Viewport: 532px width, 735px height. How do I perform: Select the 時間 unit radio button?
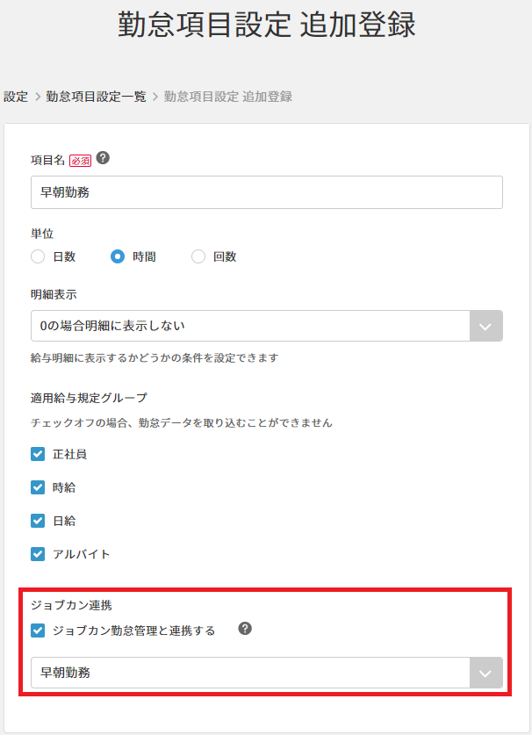pyautogui.click(x=117, y=256)
